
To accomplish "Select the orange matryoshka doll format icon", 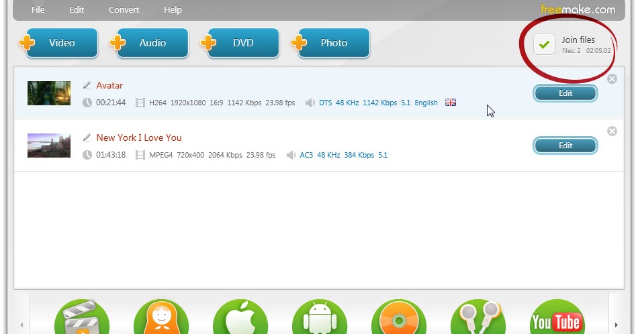I will pos(161,317).
